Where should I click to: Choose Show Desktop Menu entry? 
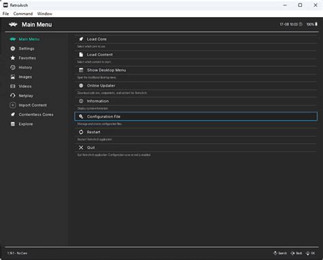196,70
